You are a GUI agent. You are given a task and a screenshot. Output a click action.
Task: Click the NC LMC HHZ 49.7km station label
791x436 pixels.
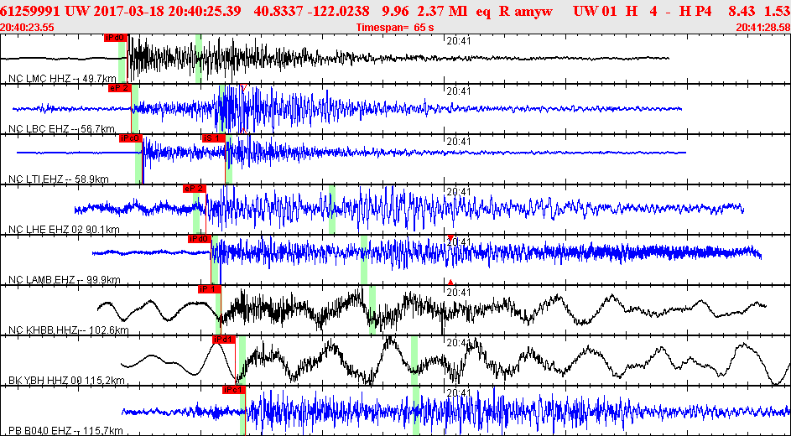[x=64, y=78]
